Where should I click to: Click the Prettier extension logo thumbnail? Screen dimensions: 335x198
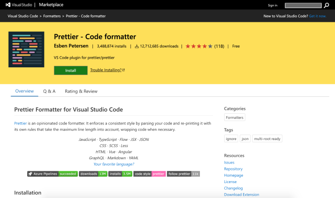26,49
